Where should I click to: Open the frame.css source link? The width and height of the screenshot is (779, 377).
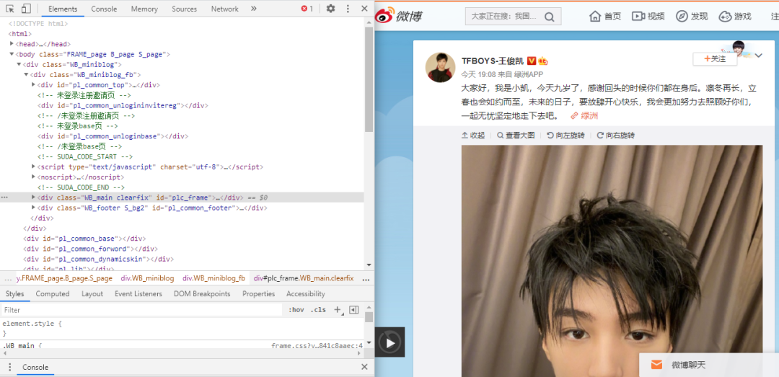click(x=317, y=346)
